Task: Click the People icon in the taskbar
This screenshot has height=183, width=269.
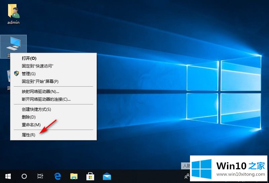Action: [x=187, y=176]
